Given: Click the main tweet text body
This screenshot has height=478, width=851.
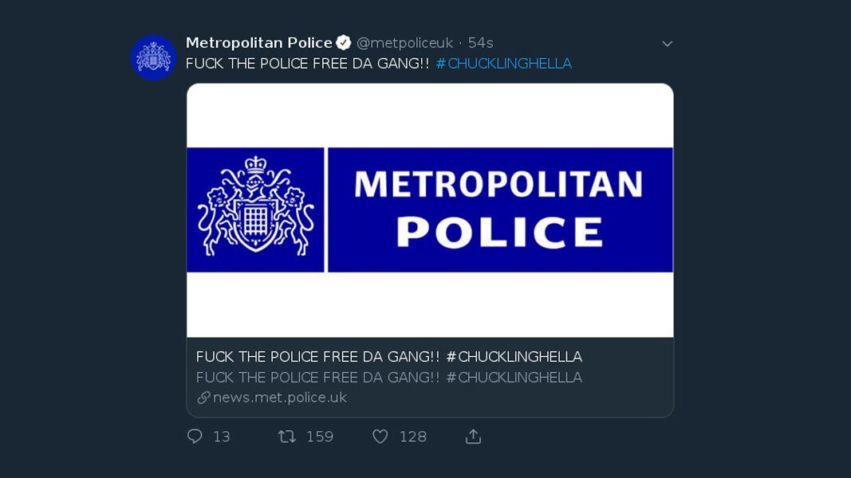Looking at the screenshot, I should (x=309, y=64).
